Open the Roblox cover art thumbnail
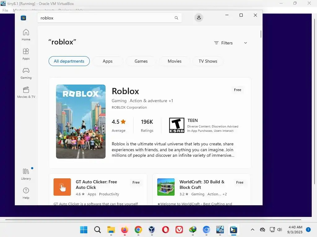Screen dimensions: 317x237 click(x=81, y=122)
